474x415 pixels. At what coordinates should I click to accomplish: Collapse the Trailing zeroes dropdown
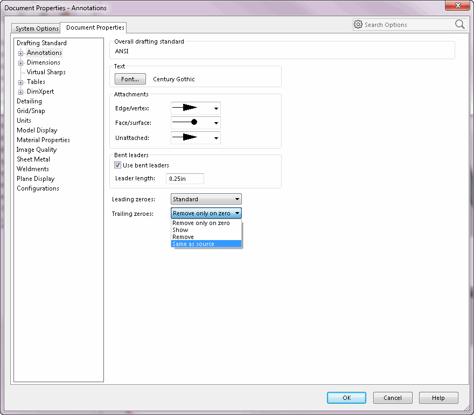click(x=206, y=213)
